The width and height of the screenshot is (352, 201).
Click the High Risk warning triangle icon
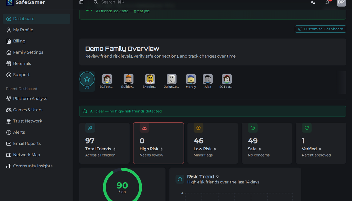pos(144,128)
